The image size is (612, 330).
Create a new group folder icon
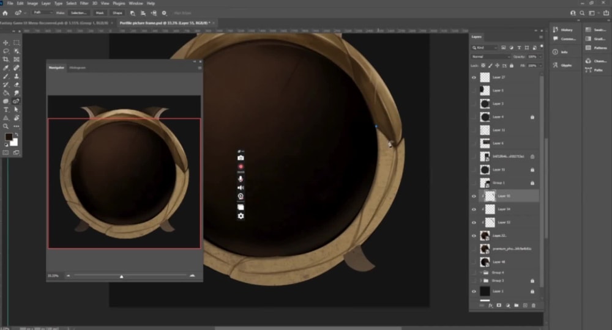pyautogui.click(x=517, y=306)
